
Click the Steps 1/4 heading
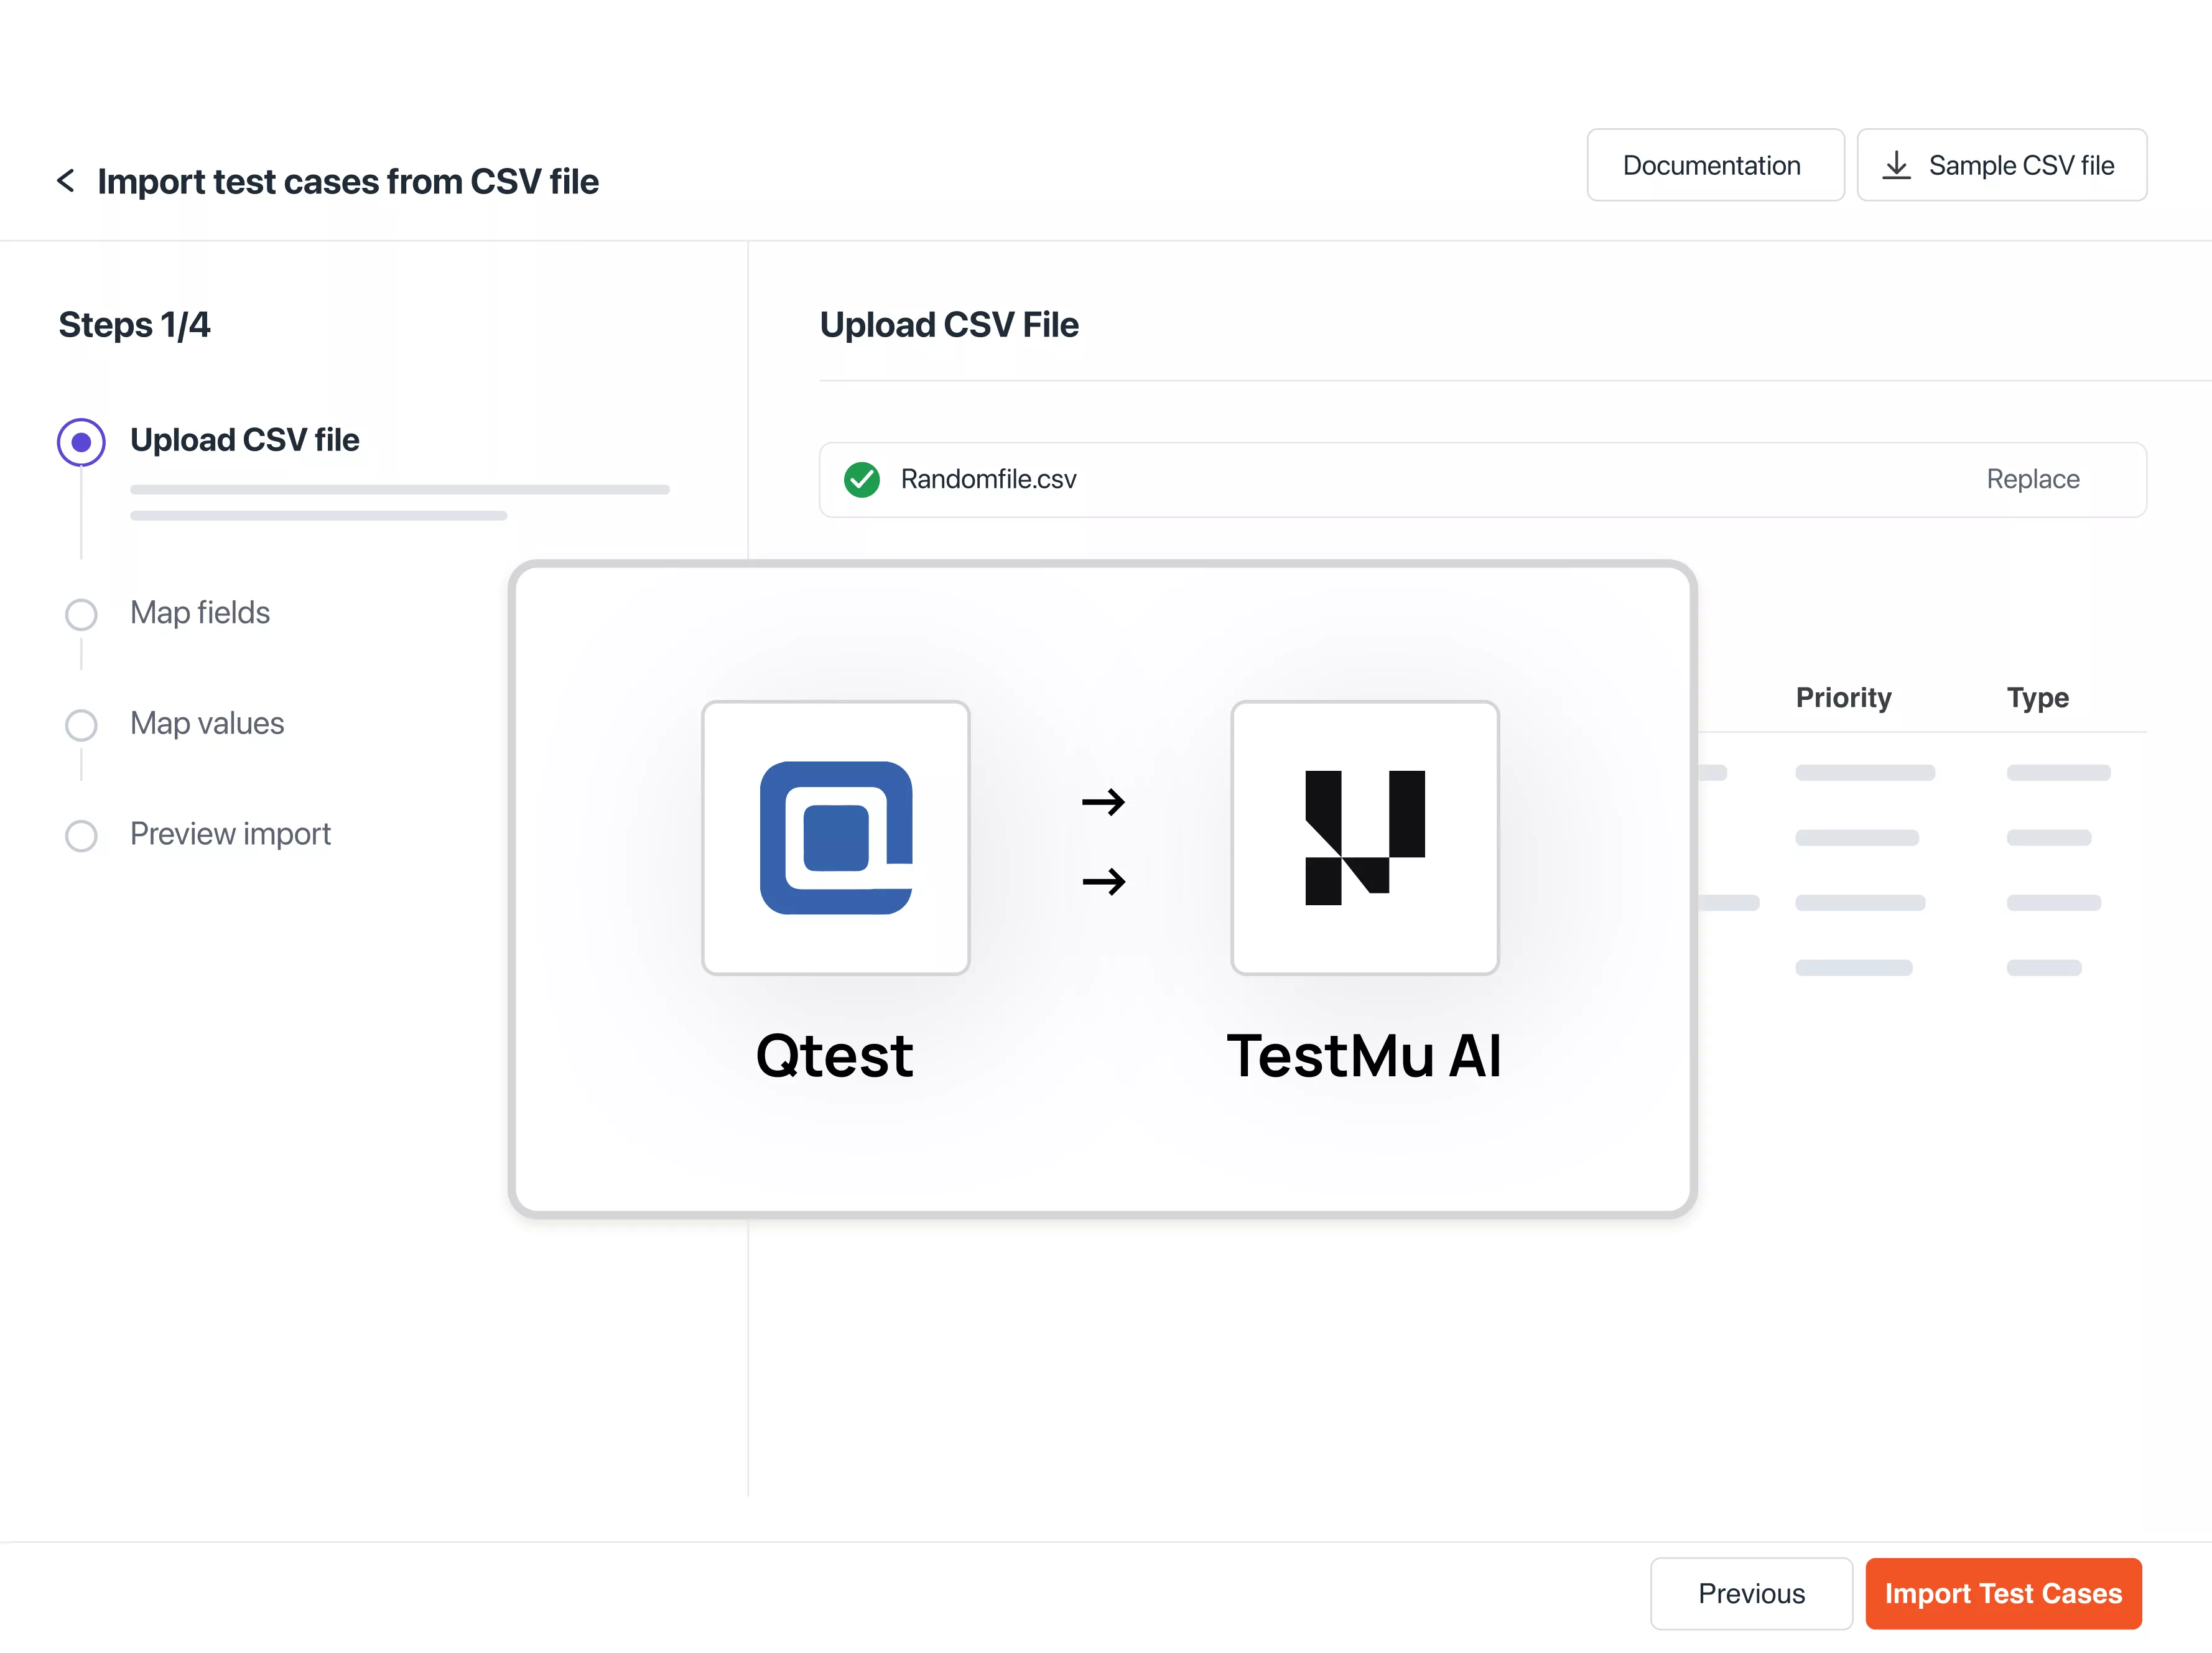tap(134, 325)
